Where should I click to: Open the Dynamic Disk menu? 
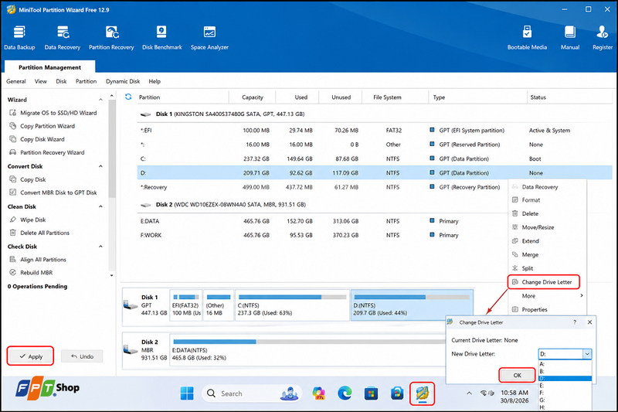pos(123,81)
